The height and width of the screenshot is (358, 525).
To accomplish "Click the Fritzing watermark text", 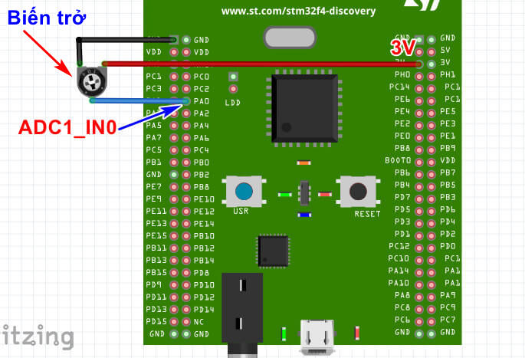I will 38,336.
